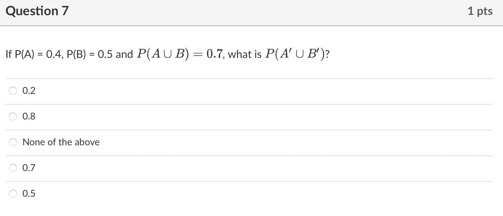Click the answer label text 0.7
Image resolution: width=503 pixels, height=216 pixels.
[29, 168]
